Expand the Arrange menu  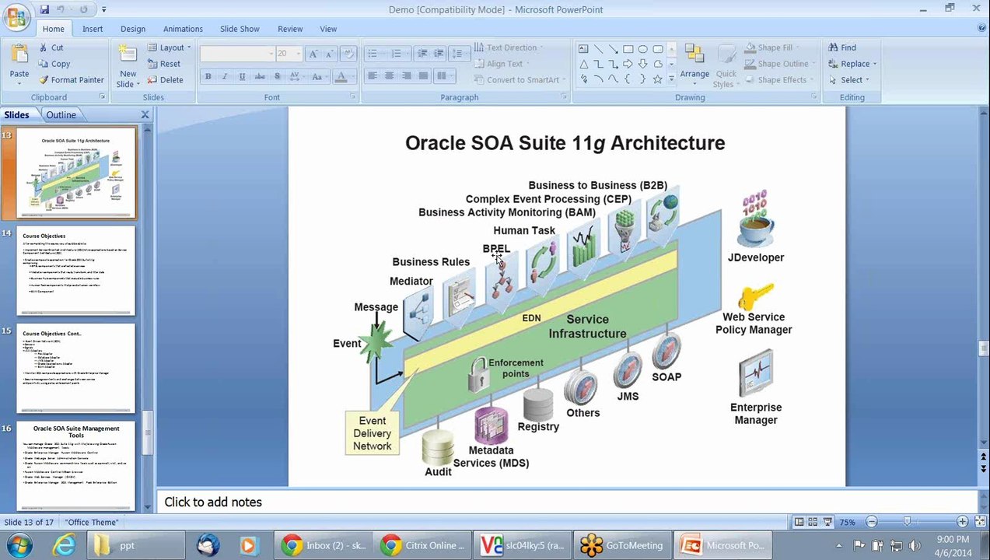pos(694,63)
